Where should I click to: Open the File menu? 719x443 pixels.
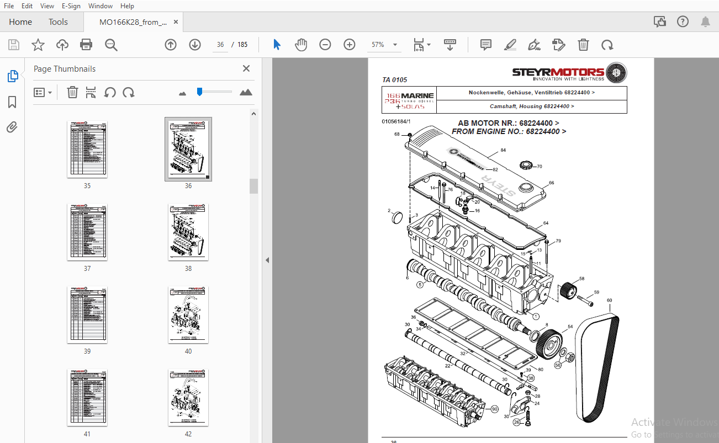(x=9, y=6)
